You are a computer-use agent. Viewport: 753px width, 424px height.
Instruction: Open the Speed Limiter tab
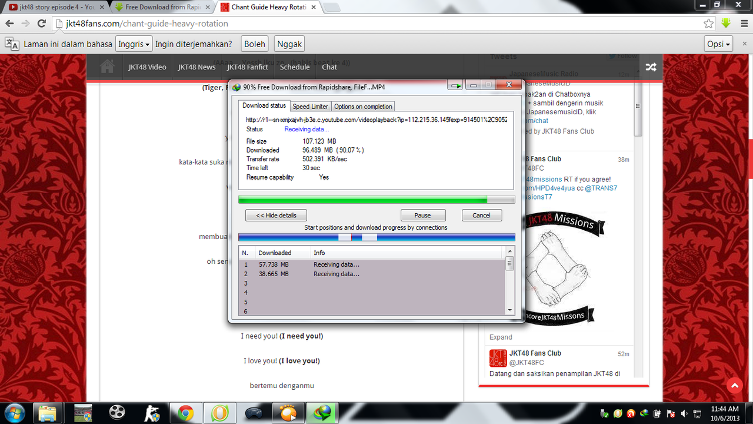coord(310,107)
